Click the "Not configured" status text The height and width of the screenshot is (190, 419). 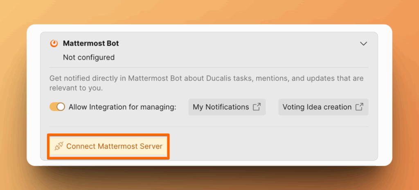(x=89, y=58)
